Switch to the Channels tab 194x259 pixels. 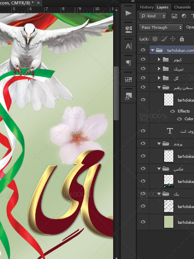tap(182, 7)
